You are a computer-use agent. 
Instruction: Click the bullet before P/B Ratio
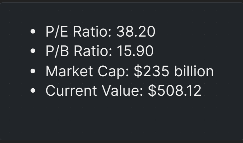tap(33, 51)
